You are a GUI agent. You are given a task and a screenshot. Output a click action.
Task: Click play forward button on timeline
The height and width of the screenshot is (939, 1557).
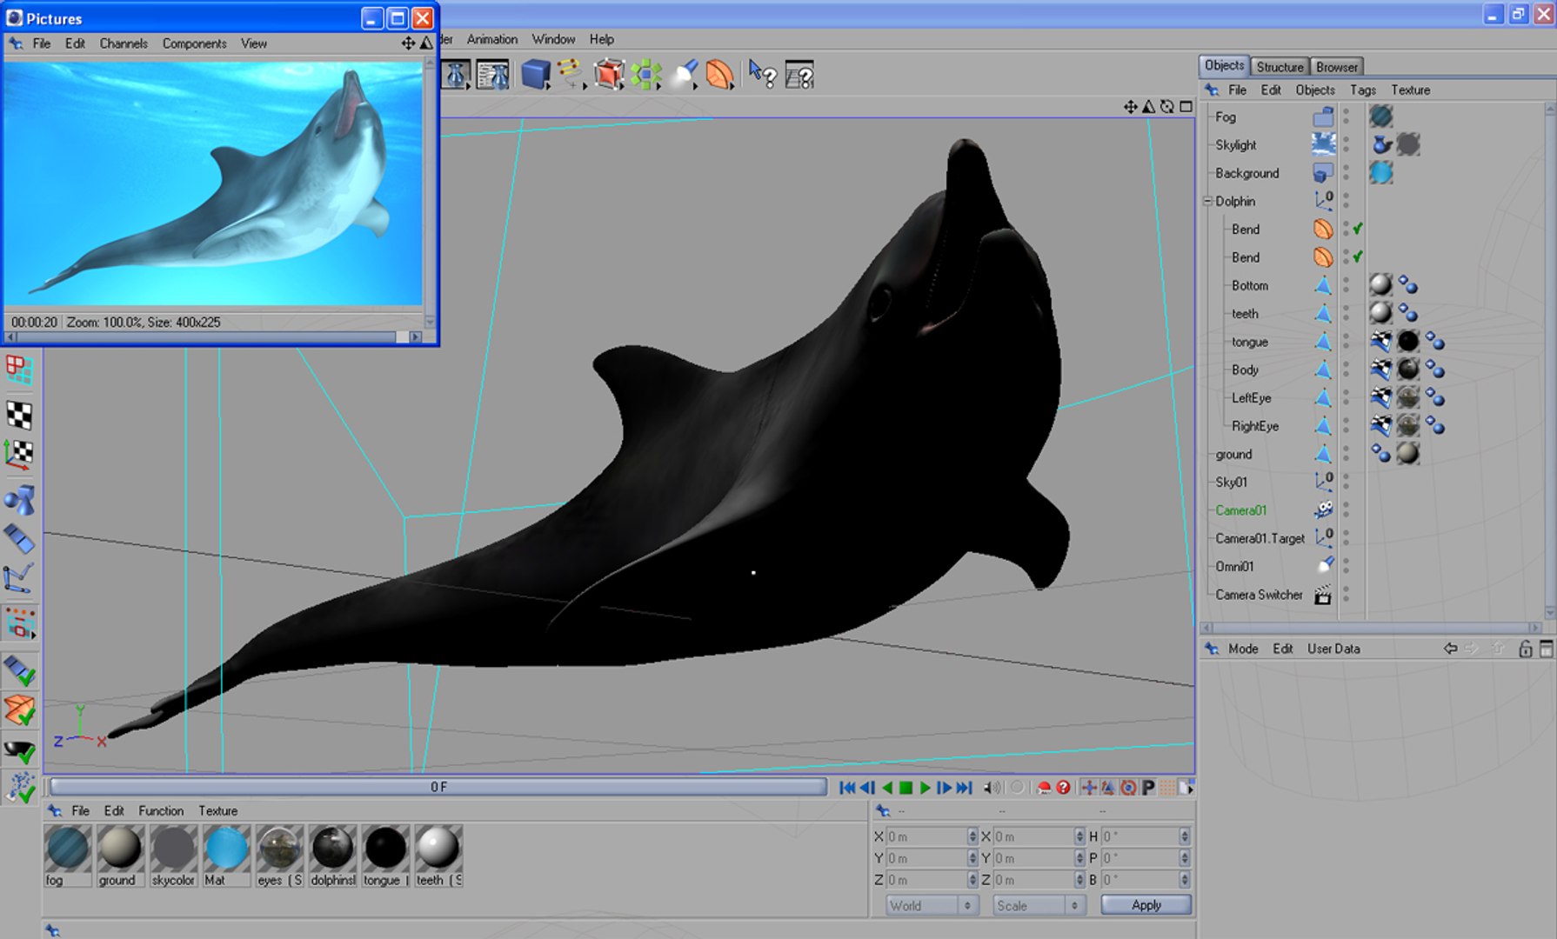click(925, 788)
